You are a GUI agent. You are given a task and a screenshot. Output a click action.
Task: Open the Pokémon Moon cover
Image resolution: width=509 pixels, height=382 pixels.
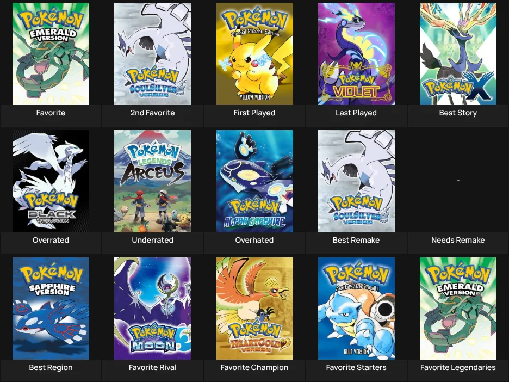coord(153,309)
